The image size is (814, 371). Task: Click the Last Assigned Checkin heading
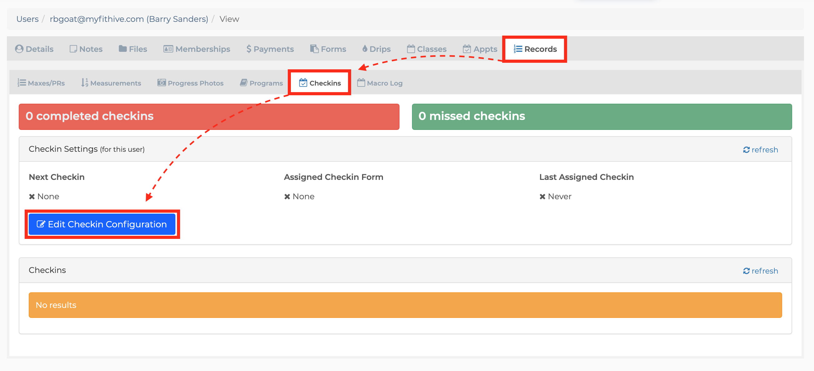586,177
